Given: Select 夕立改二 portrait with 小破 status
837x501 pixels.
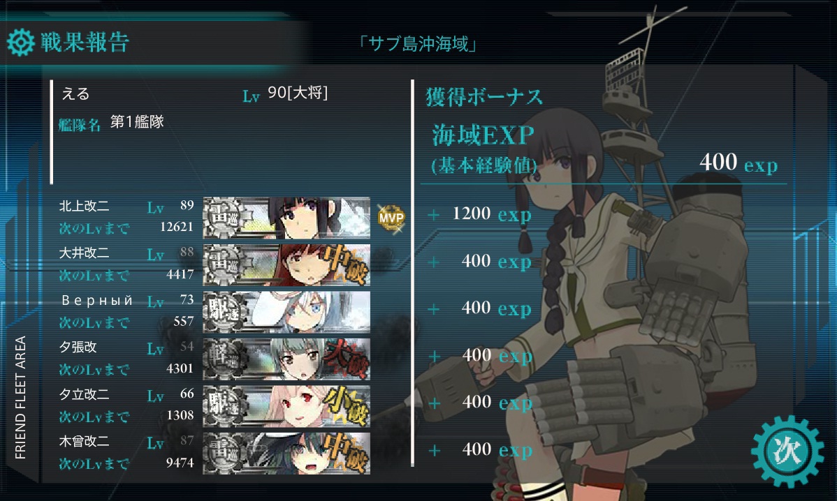Looking at the screenshot, I should pyautogui.click(x=286, y=406).
